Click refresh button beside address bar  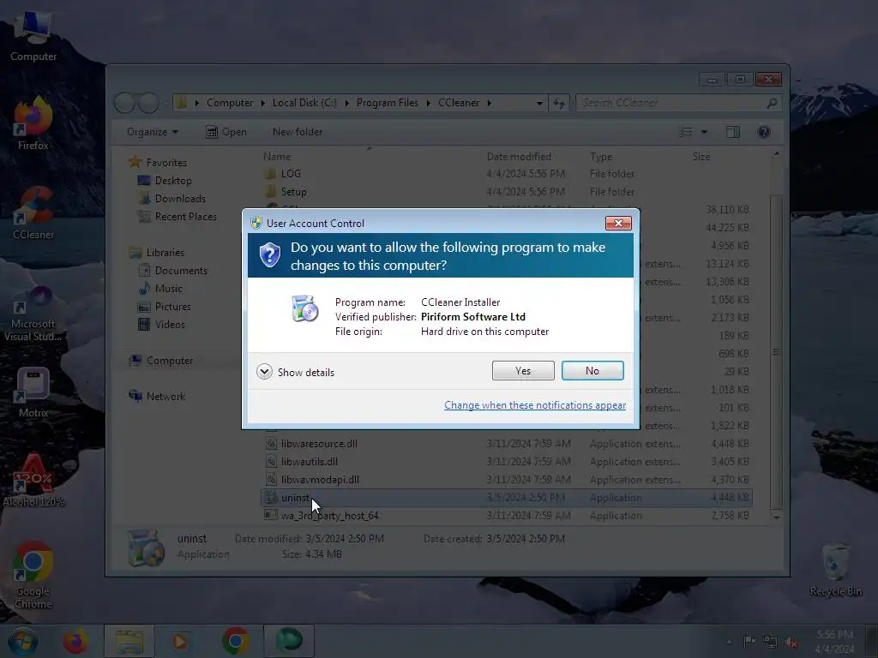click(x=559, y=103)
